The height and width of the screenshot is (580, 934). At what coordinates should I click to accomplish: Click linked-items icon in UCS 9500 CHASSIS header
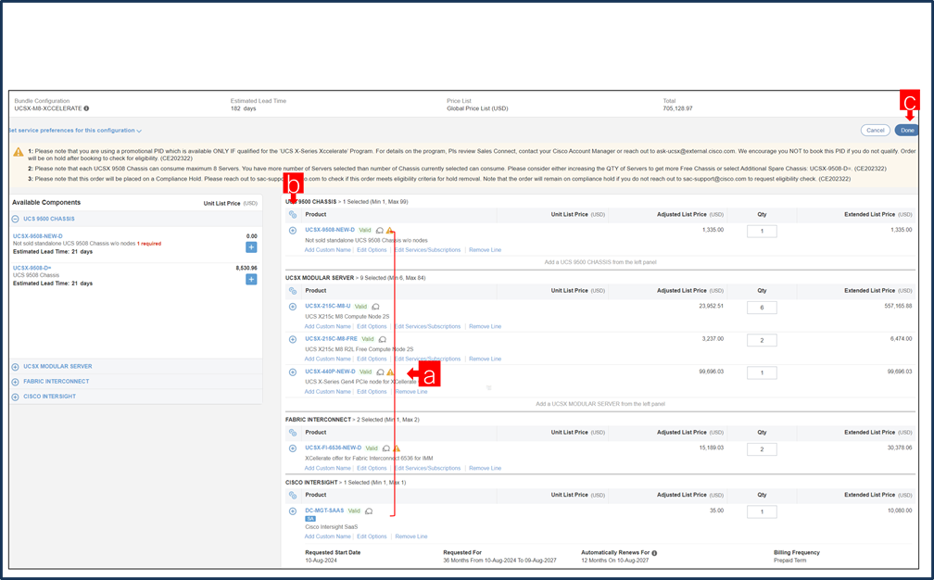click(293, 214)
